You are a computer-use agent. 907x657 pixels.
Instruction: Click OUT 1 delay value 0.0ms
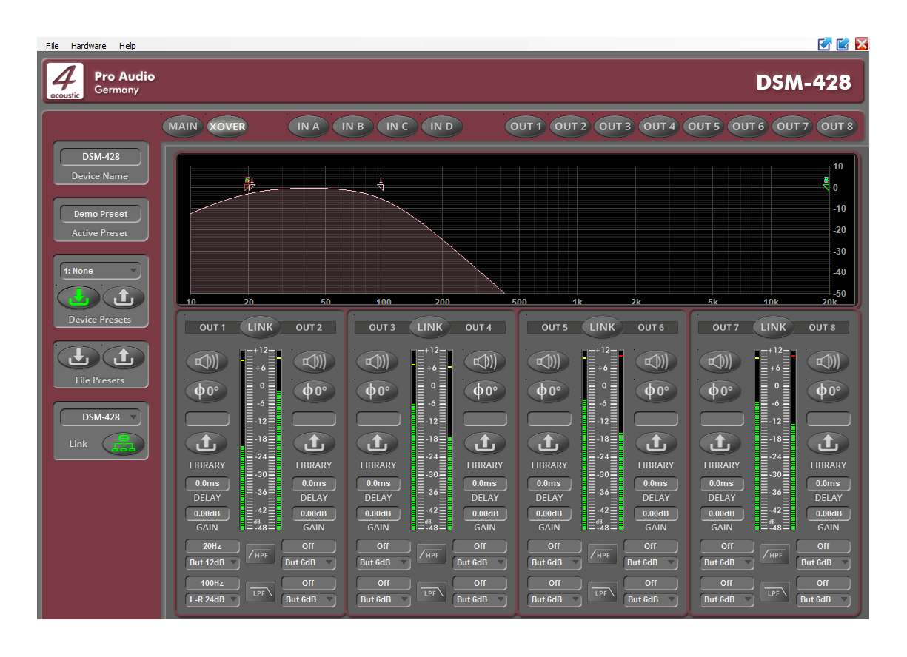tap(207, 484)
